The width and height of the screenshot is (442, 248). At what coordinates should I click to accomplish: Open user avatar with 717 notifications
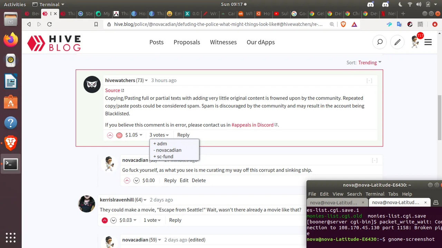click(416, 42)
